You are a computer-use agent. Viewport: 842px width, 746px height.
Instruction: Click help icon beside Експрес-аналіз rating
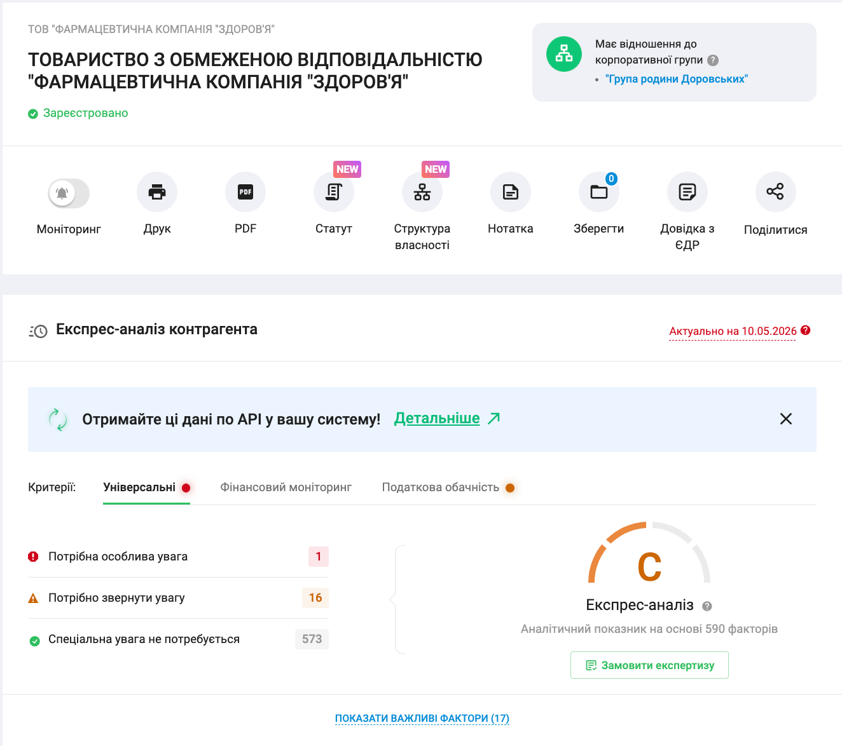click(x=707, y=606)
